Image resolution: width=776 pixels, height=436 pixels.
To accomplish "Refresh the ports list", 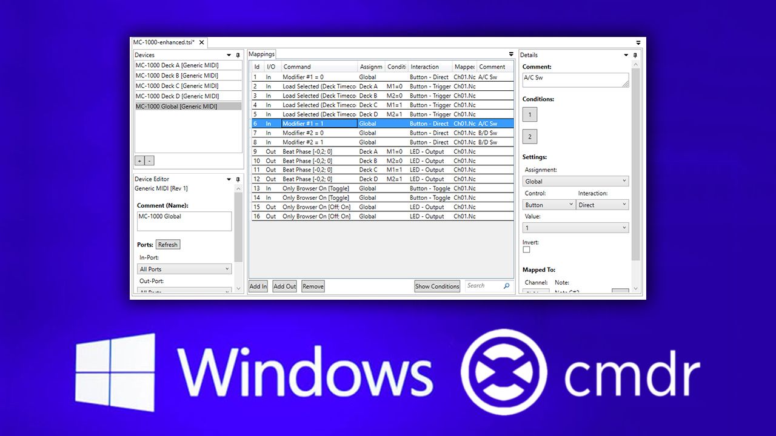I will pyautogui.click(x=168, y=245).
